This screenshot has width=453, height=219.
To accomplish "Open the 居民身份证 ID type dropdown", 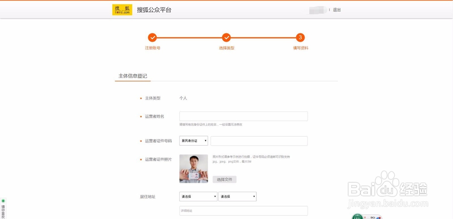I will tap(193, 141).
